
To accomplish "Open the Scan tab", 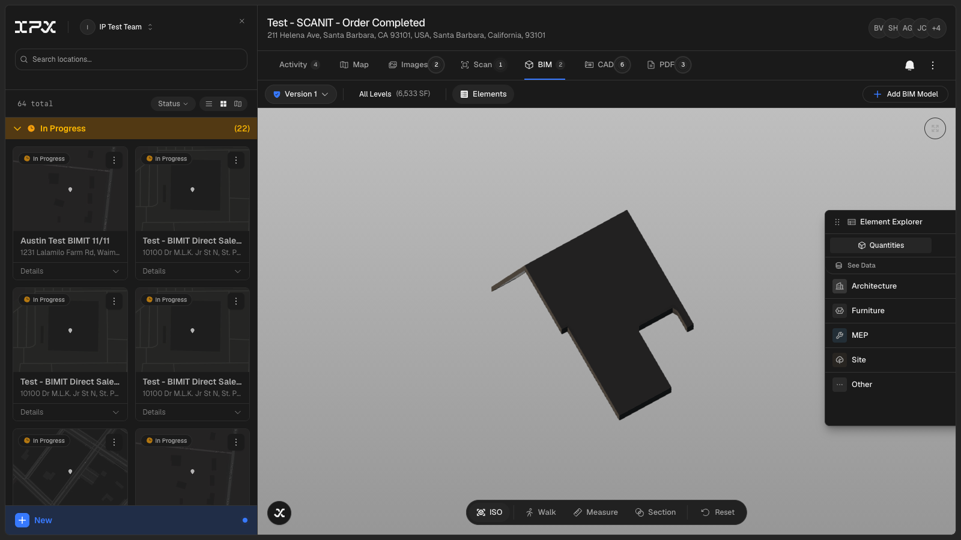I will 483,65.
